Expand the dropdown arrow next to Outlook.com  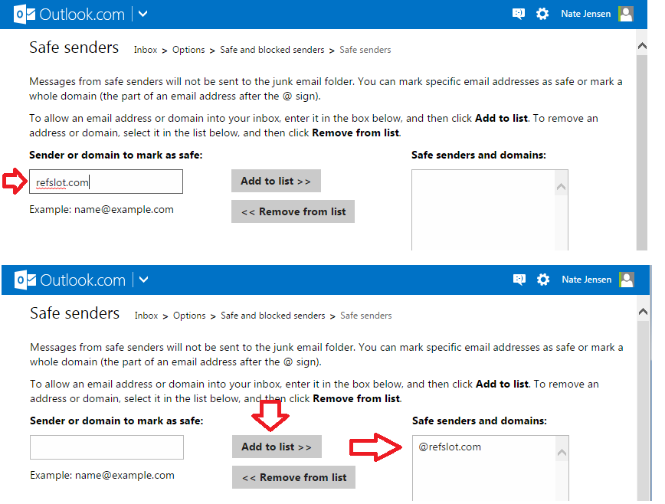click(142, 13)
